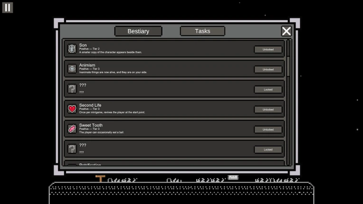This screenshot has width=363, height=204.
Task: Click the Unlocked button for Sweet Tooth
Action: tap(268, 130)
